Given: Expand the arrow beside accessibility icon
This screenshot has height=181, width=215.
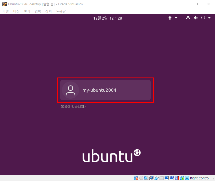Looking at the screenshot, I should pyautogui.click(x=176, y=18).
